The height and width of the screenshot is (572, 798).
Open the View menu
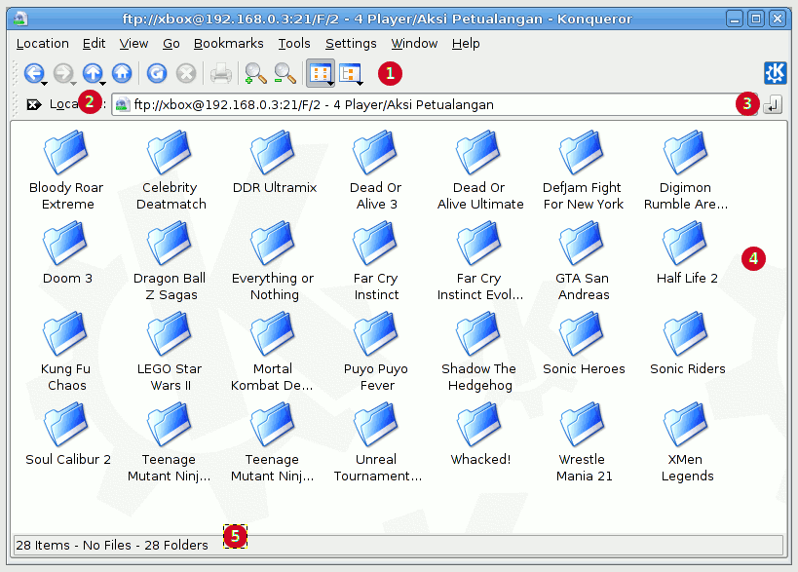tap(133, 44)
